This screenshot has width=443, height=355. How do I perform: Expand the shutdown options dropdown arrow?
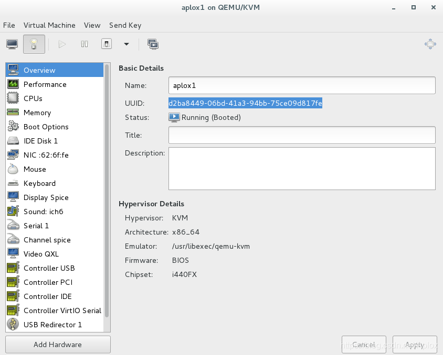click(x=126, y=44)
